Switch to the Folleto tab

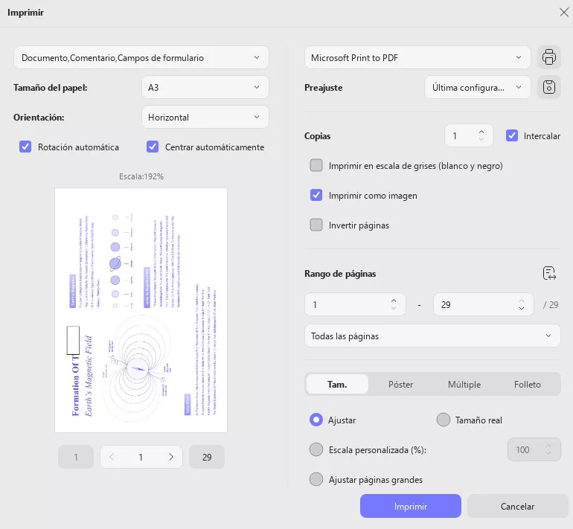[527, 385]
